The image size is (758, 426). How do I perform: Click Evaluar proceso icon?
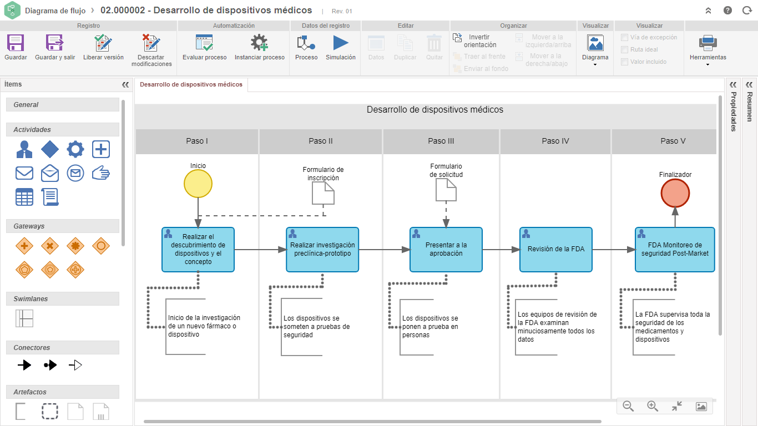pyautogui.click(x=204, y=43)
